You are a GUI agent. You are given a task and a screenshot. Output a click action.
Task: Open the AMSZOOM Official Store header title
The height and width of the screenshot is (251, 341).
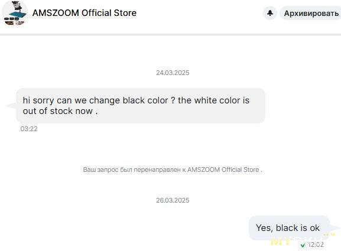click(85, 13)
